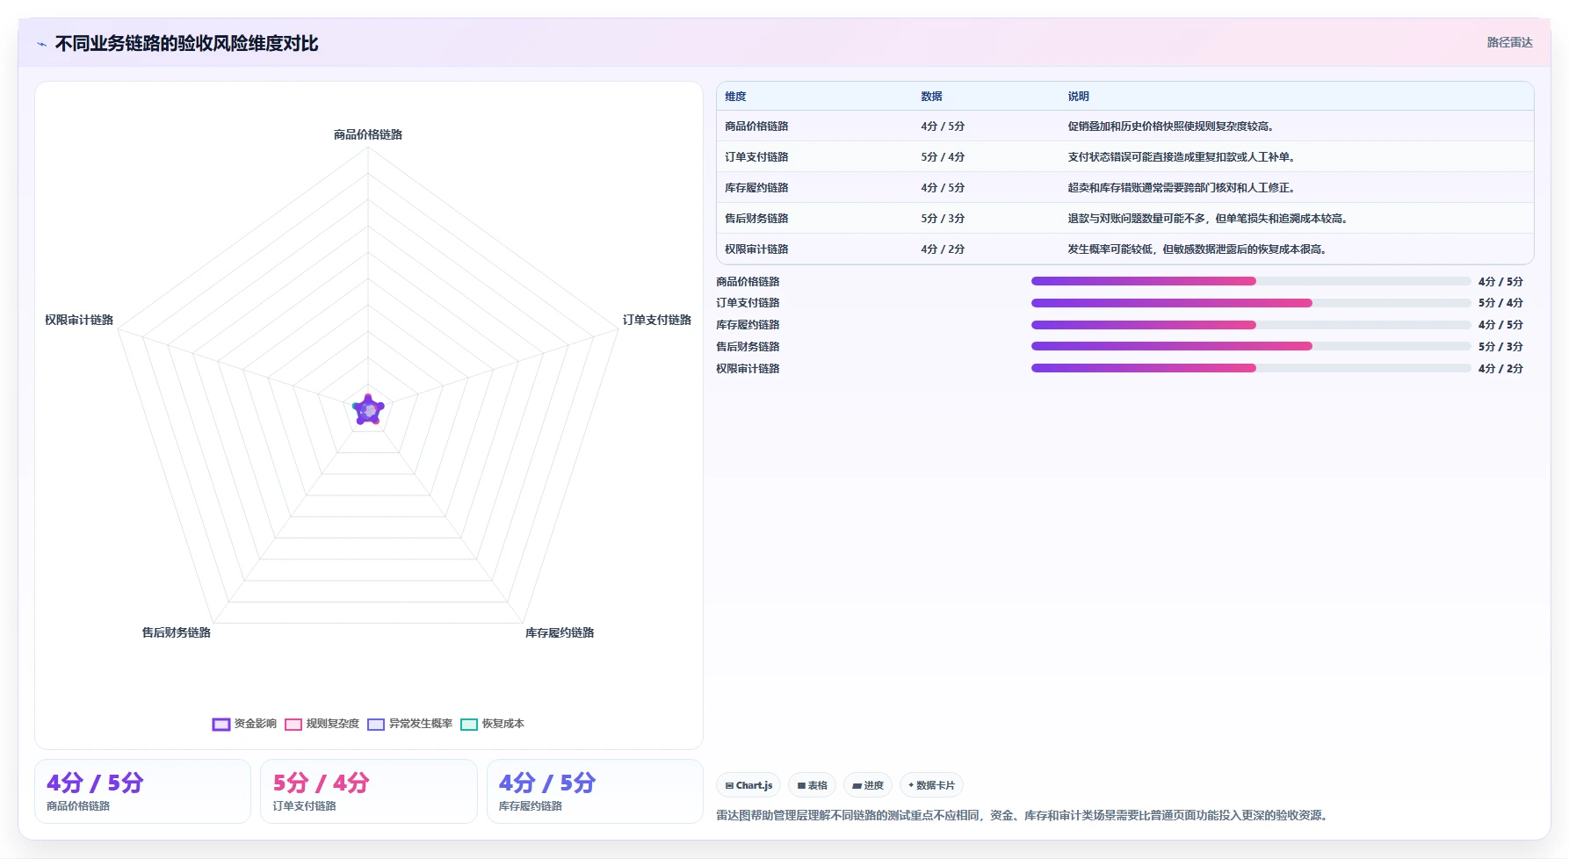Click the 售后财务链路 label left of its progress bar
This screenshot has width=1569, height=859.
coord(748,347)
